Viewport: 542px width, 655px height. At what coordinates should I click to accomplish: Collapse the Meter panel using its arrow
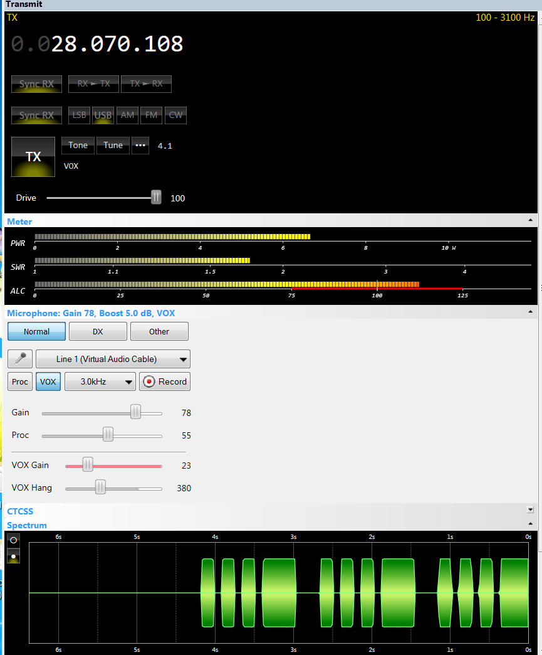[x=531, y=221]
